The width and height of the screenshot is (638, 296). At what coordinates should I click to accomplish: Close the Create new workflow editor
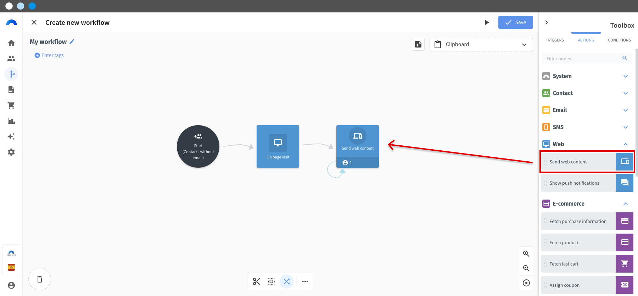[x=34, y=22]
